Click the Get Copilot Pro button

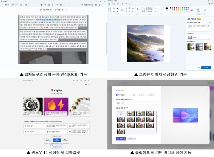[57, 148]
